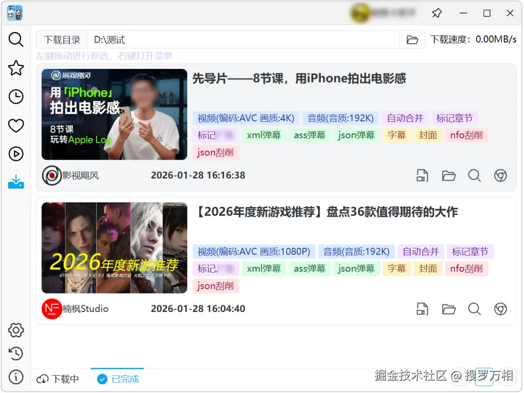Click title 盘点36款值得期待的大作
This screenshot has width=524, height=393.
click(x=392, y=212)
